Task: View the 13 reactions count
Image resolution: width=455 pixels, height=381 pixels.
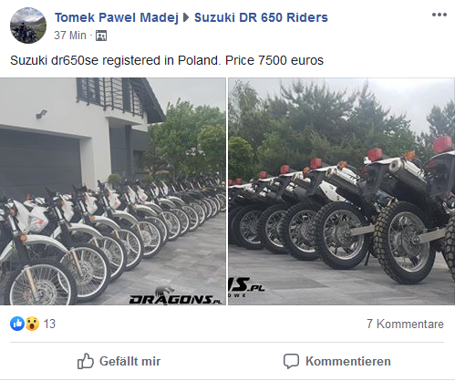Action: click(49, 324)
